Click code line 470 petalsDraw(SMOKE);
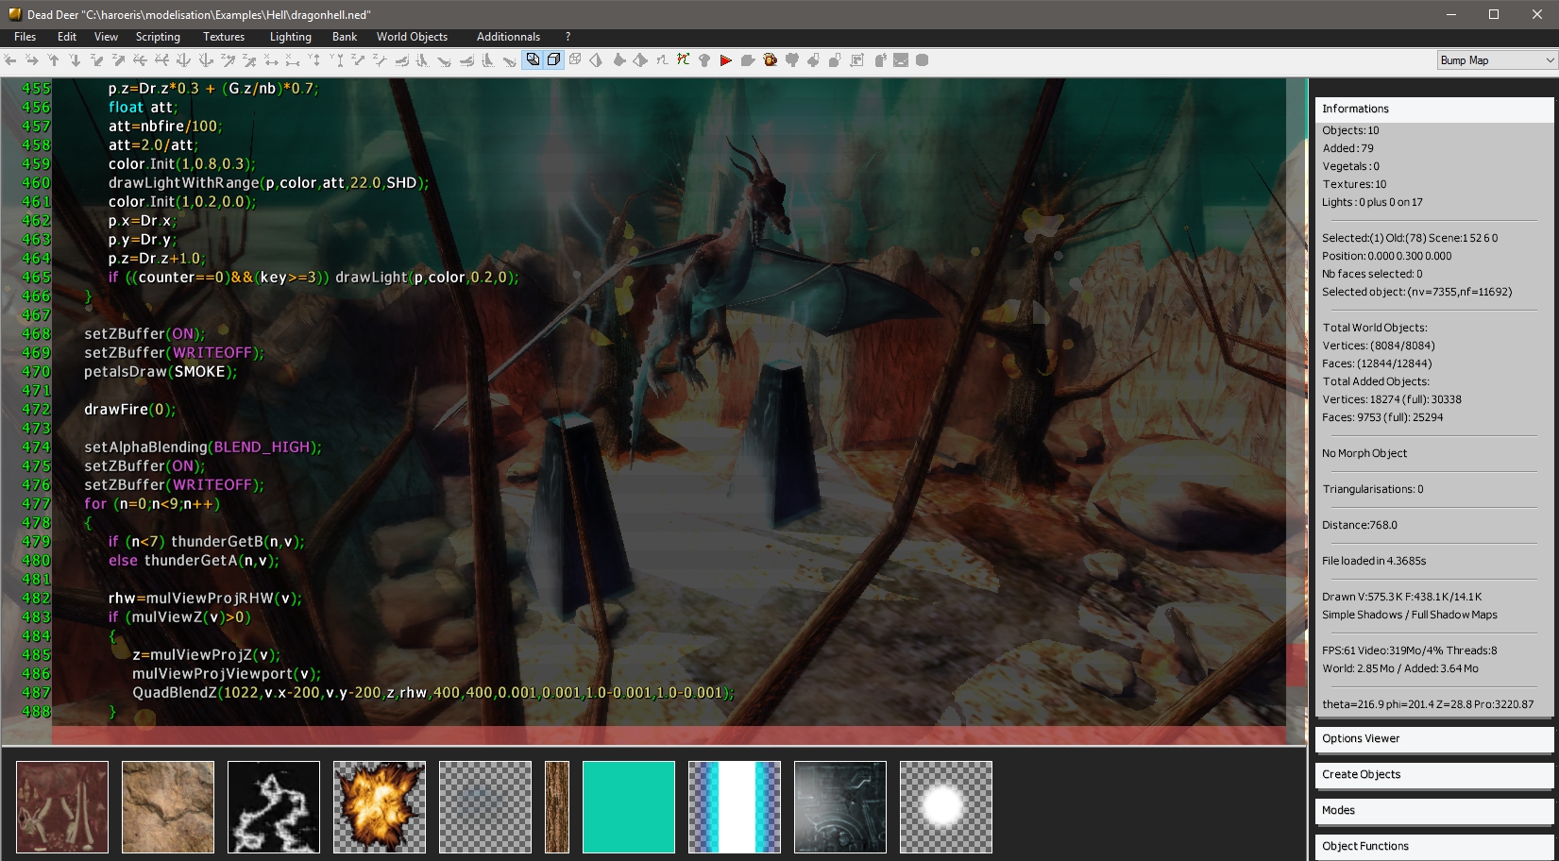The image size is (1559, 861). pyautogui.click(x=161, y=371)
